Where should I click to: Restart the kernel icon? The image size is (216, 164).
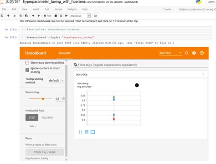pyautogui.click(x=61, y=16)
